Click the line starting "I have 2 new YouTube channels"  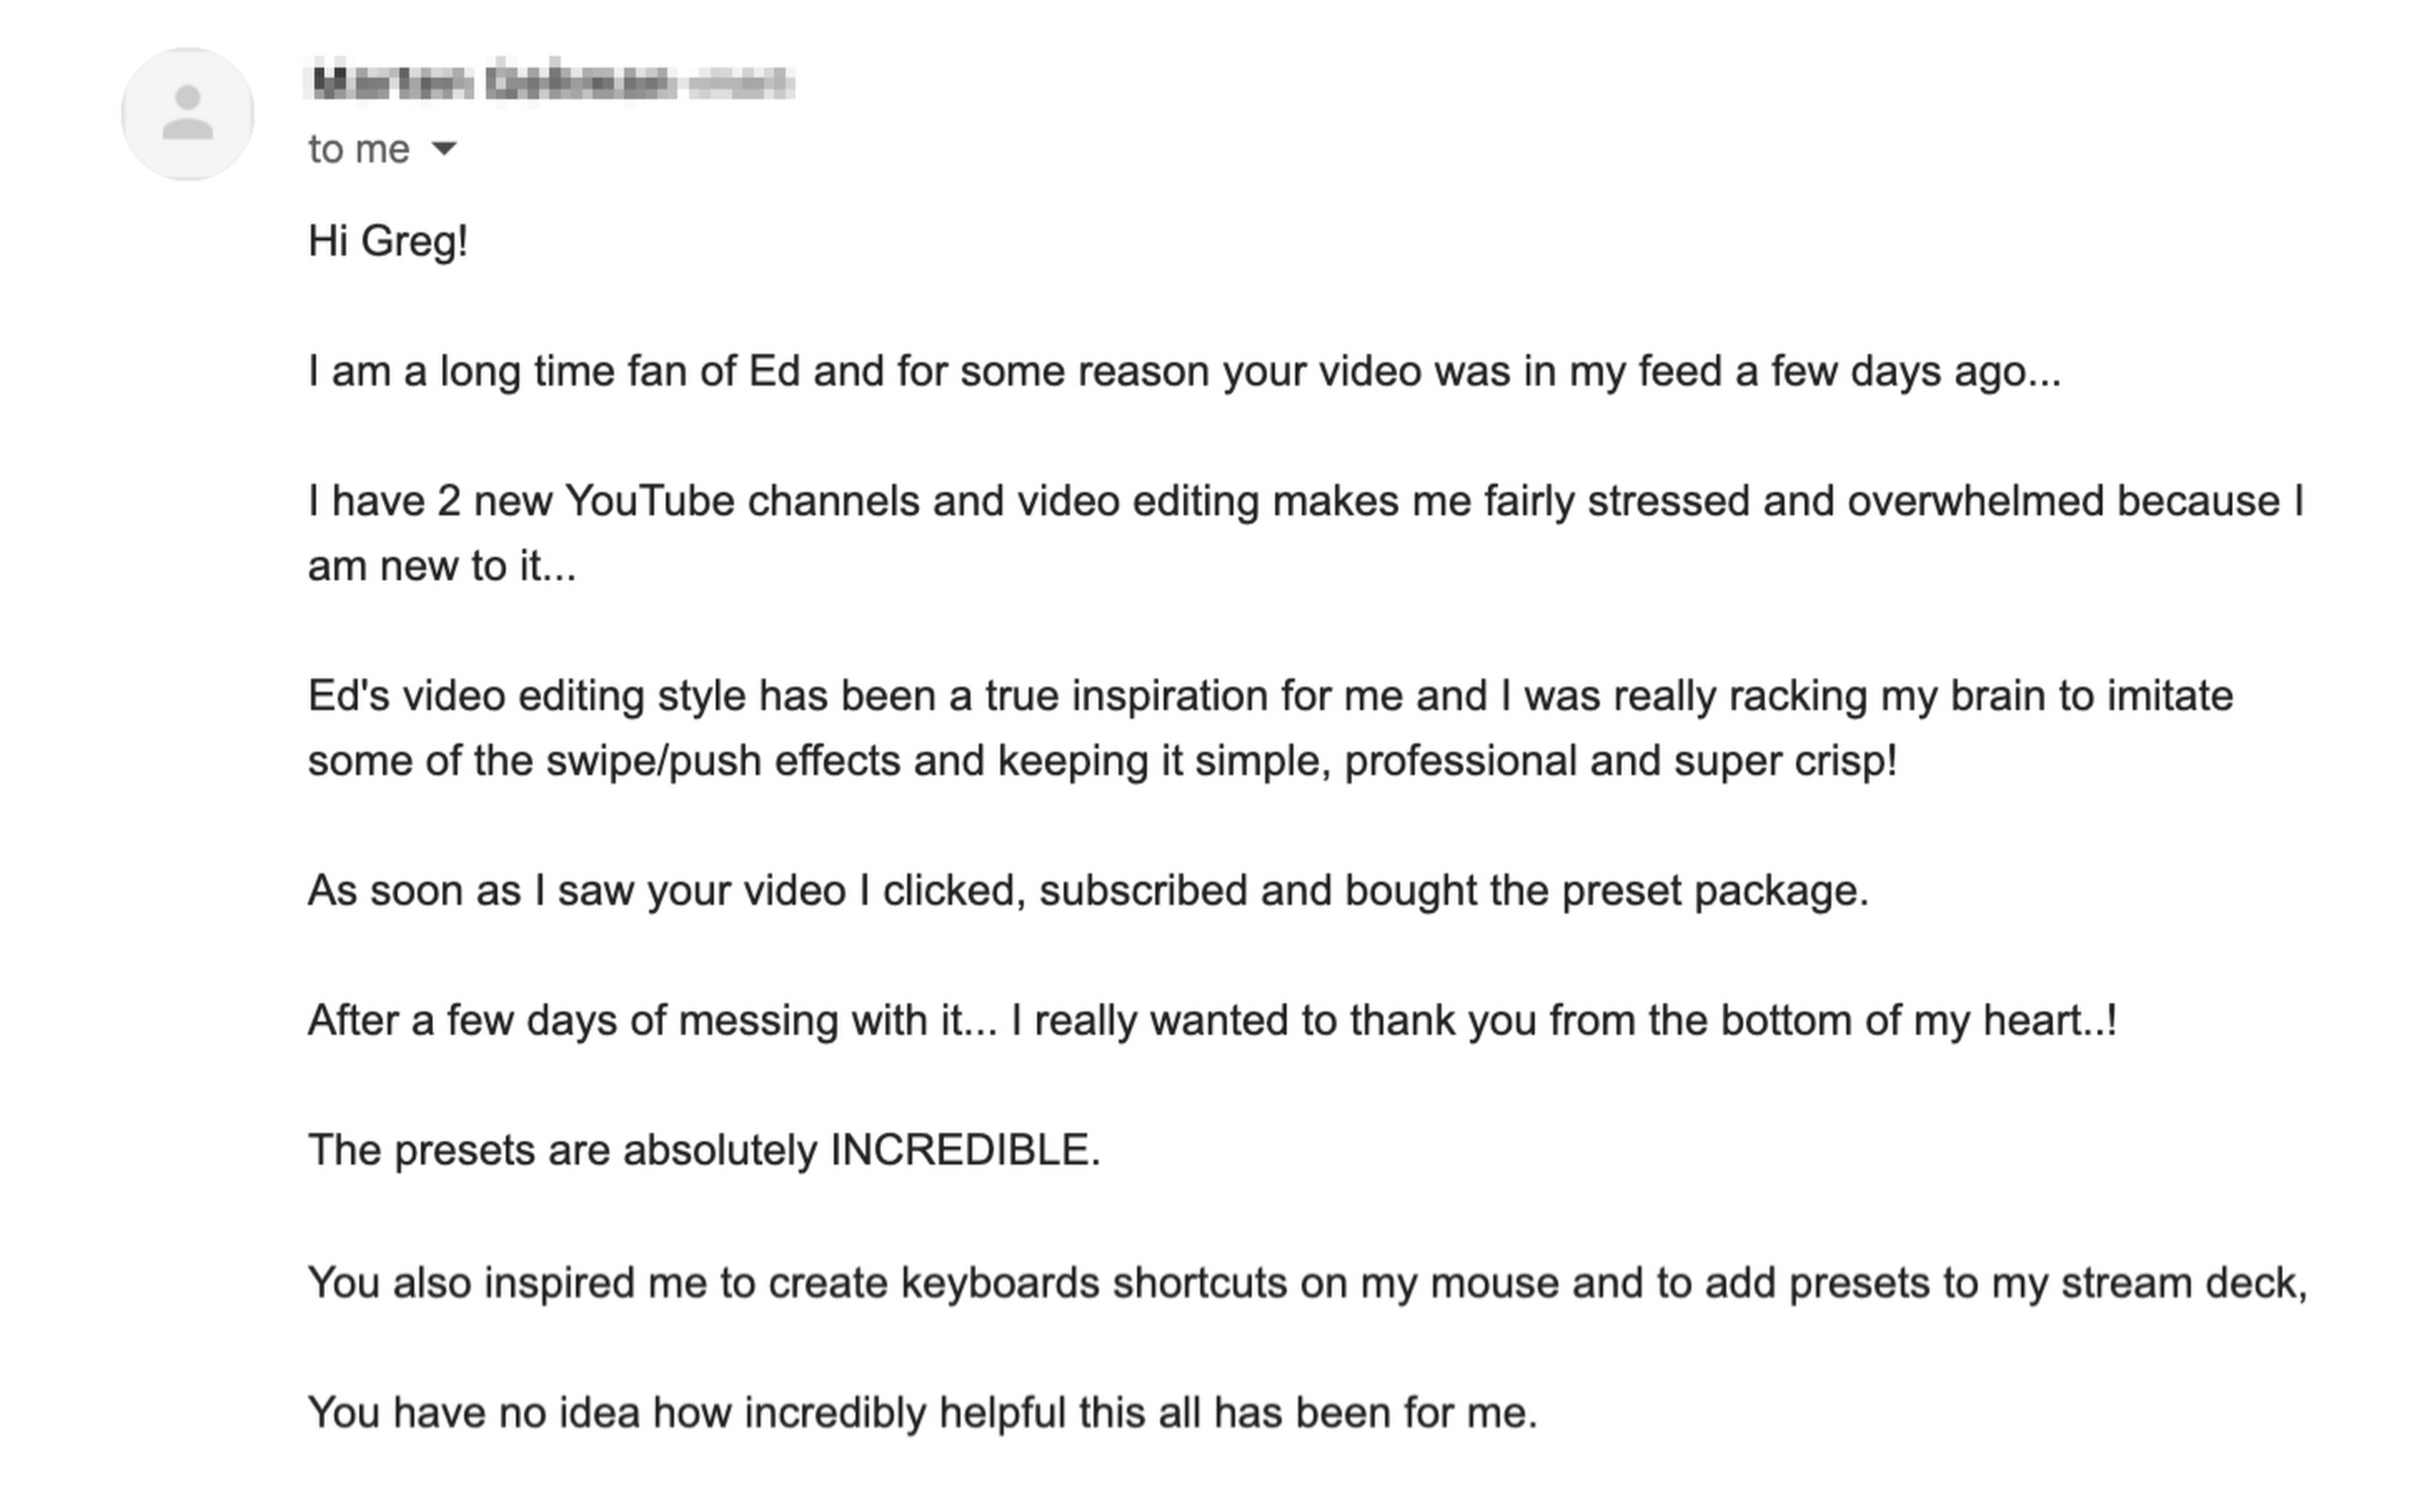[1305, 501]
